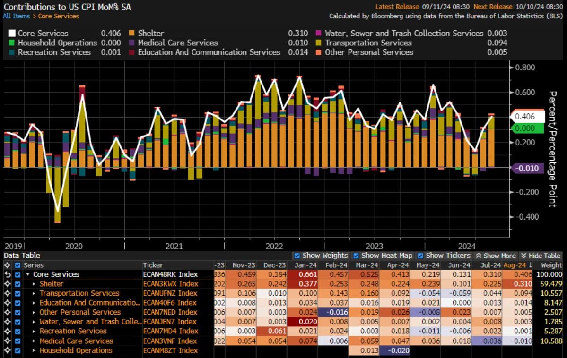Click the crosshair icon beside Other Personal Services
567x358 pixels.
pyautogui.click(x=7, y=312)
